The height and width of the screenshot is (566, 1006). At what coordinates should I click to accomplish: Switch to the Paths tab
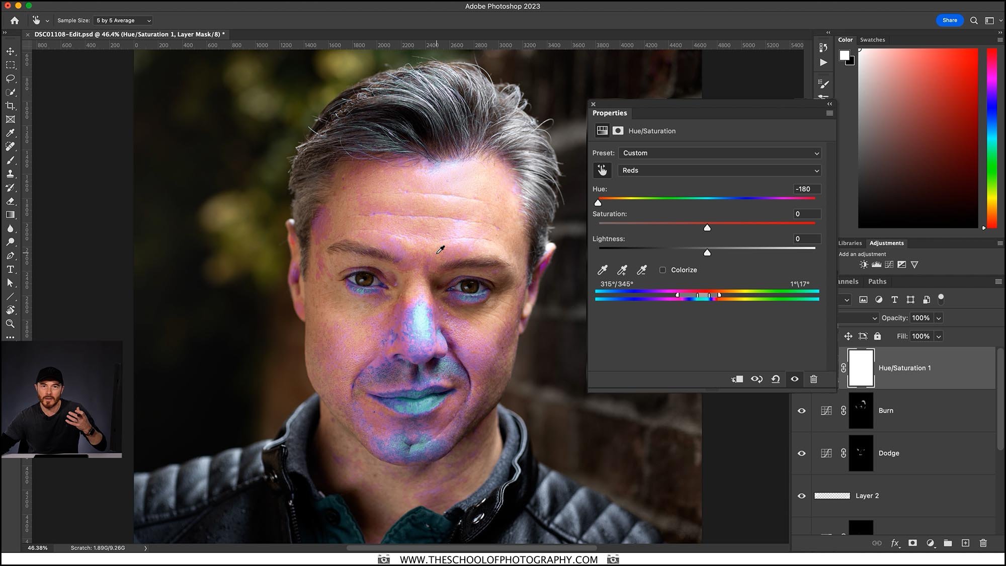tap(877, 281)
